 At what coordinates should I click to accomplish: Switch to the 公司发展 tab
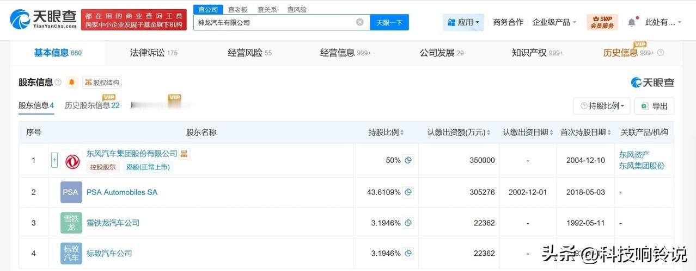442,53
